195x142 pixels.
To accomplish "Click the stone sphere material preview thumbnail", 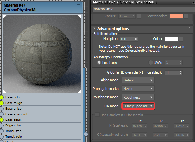I will pyautogui.click(x=42, y=54).
